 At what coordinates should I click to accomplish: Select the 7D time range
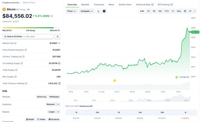coord(148,11)
